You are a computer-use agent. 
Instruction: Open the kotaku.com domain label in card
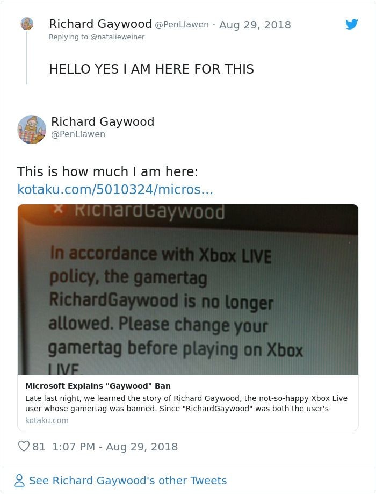[x=47, y=420]
